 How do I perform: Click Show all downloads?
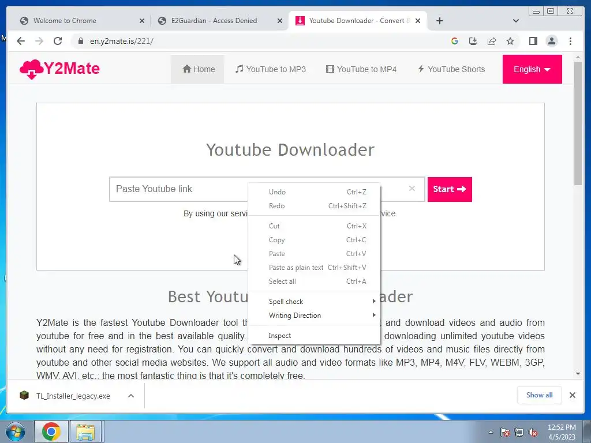[540, 395]
